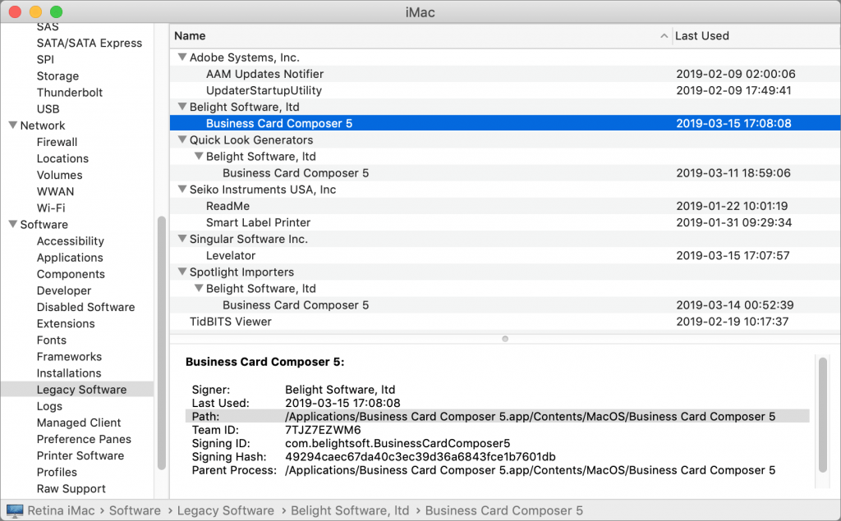Viewport: 841px width, 521px height.
Task: Select UpdaterStartupUtility row
Action: pos(505,90)
